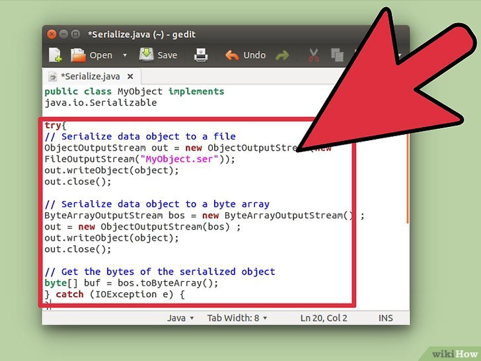
Task: Click the "public class MyObject implements" line
Action: point(134,91)
